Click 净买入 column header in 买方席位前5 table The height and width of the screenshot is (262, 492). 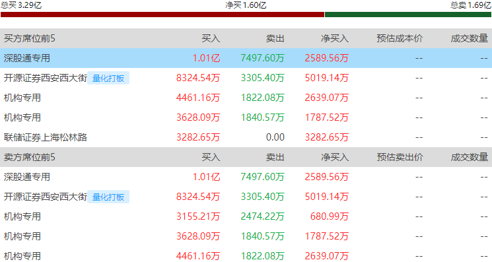(335, 38)
